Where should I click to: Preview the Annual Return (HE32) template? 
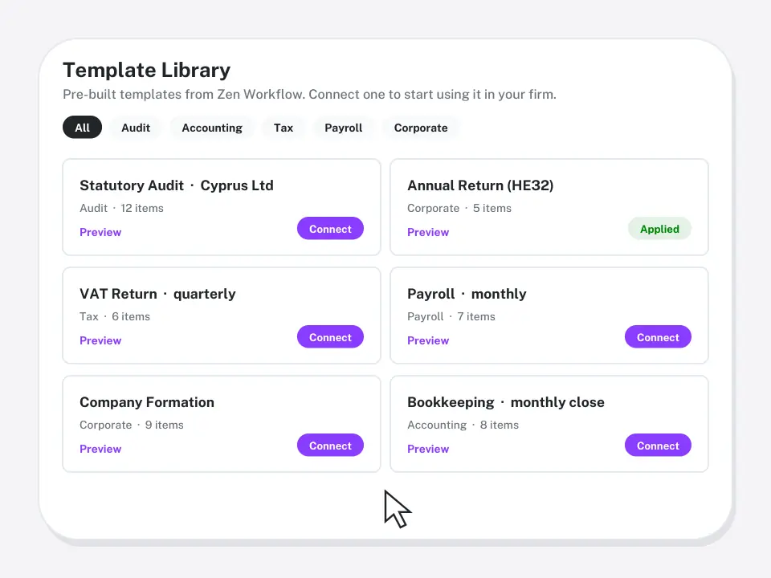coord(428,232)
